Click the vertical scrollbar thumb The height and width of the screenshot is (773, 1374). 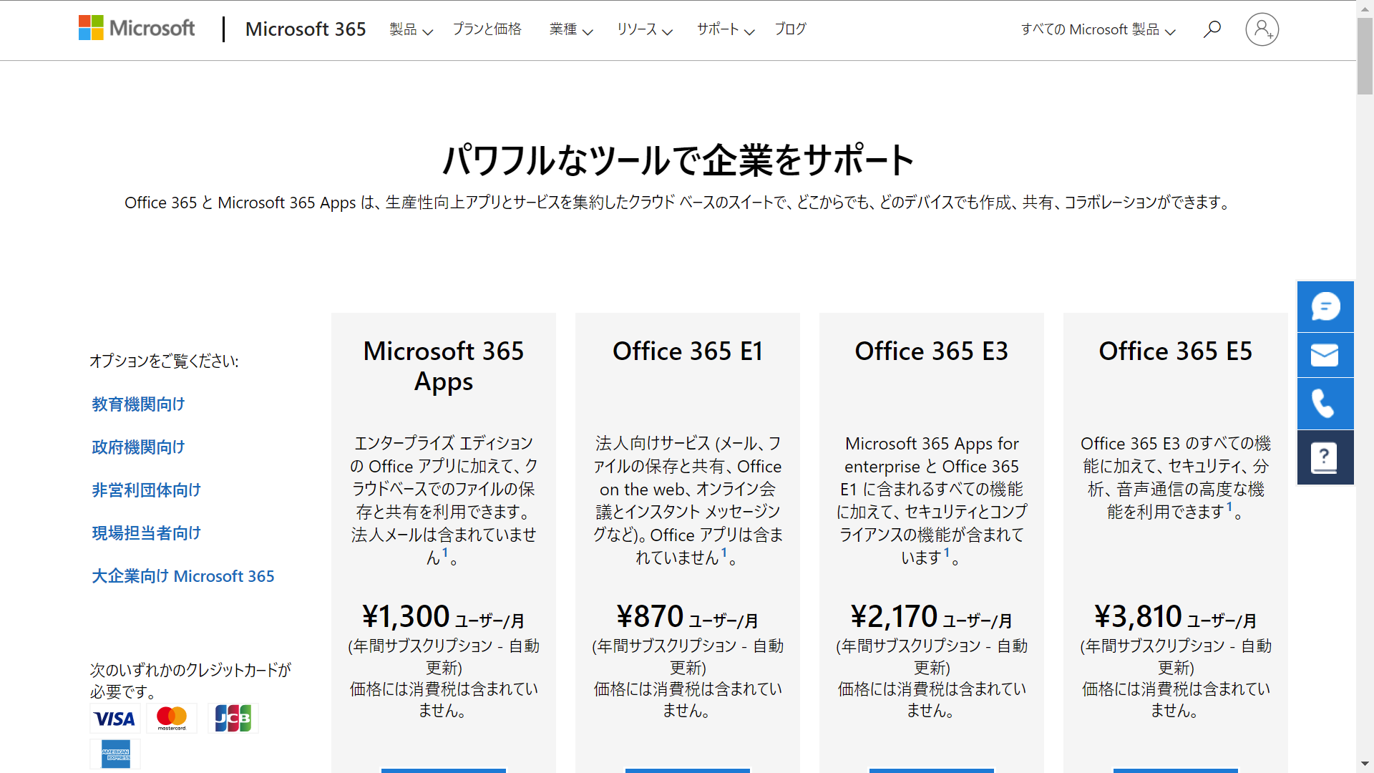click(x=1365, y=55)
